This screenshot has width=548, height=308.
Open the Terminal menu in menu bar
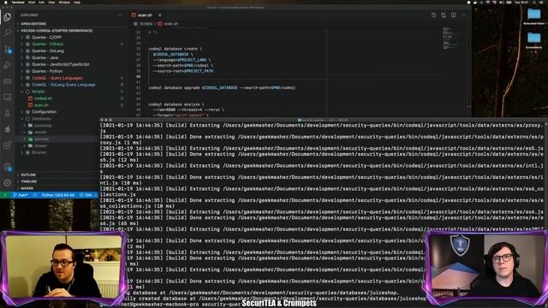(18, 2)
